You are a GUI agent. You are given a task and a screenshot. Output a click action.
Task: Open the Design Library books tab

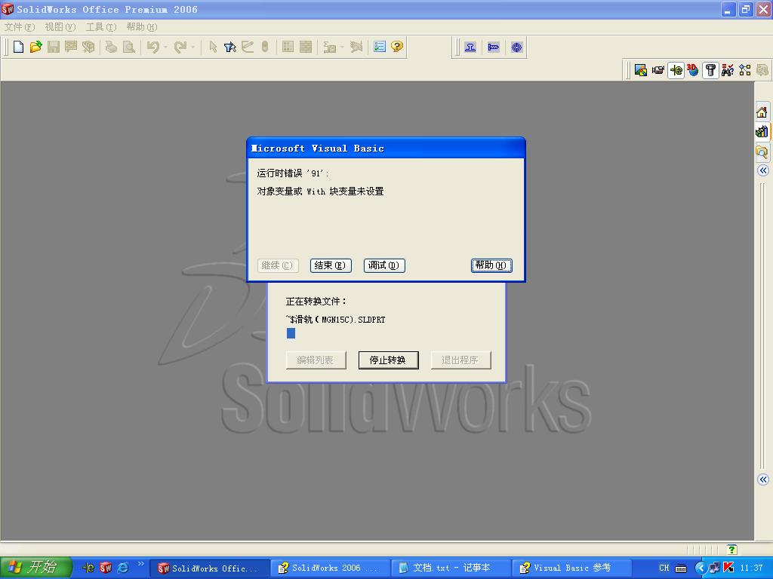click(x=762, y=131)
